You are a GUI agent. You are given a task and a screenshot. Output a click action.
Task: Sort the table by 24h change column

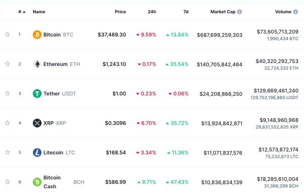[152, 12]
